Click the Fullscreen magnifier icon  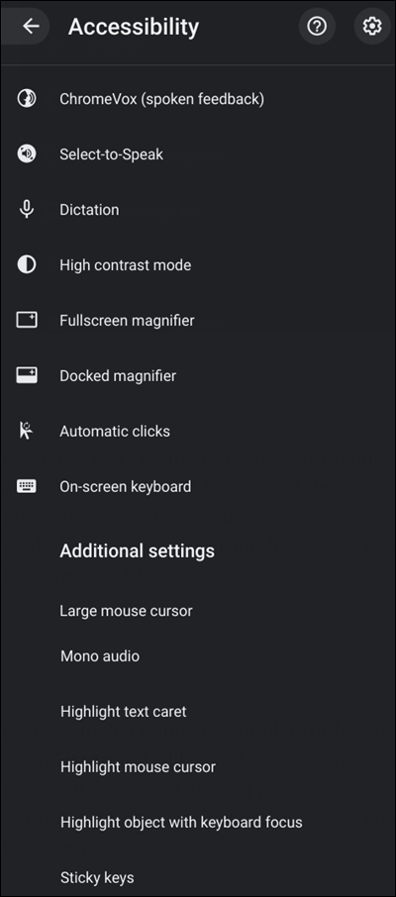point(27,320)
